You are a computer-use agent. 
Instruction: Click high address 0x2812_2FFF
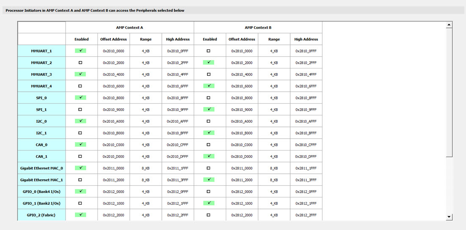tap(306, 215)
